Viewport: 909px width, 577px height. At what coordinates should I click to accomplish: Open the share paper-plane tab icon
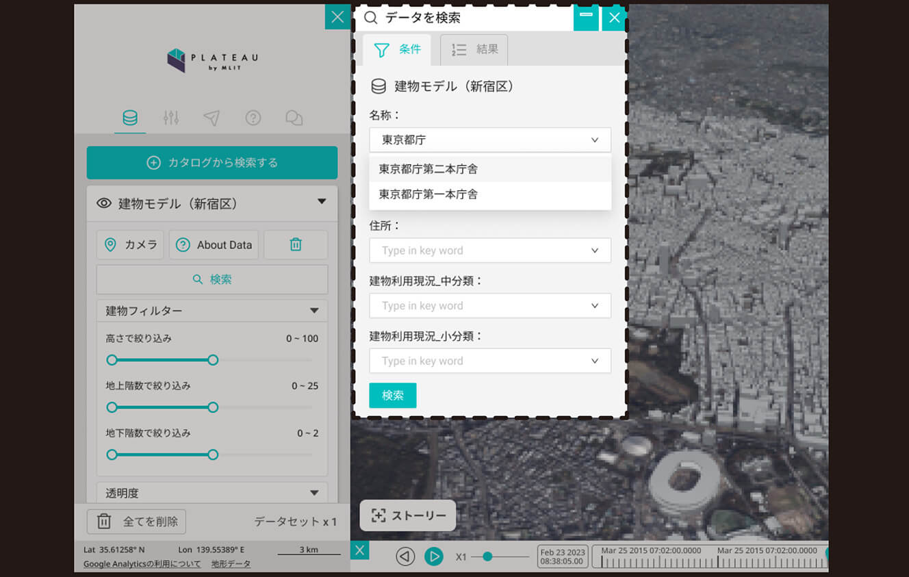(212, 118)
